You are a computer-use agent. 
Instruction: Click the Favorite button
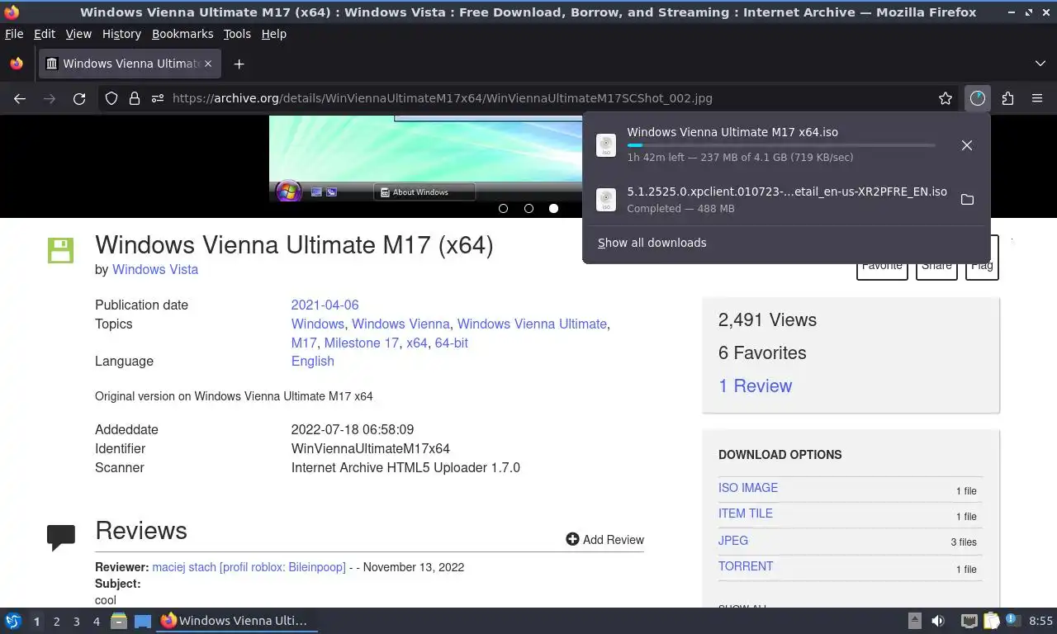coord(882,265)
